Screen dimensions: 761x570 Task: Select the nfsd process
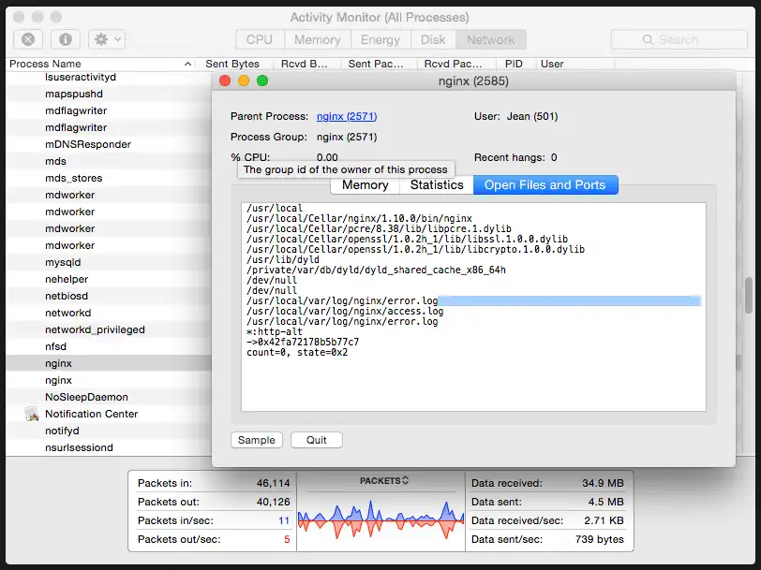(x=110, y=346)
